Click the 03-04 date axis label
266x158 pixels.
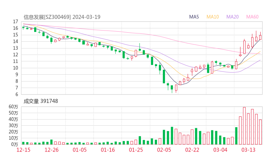point(220,150)
